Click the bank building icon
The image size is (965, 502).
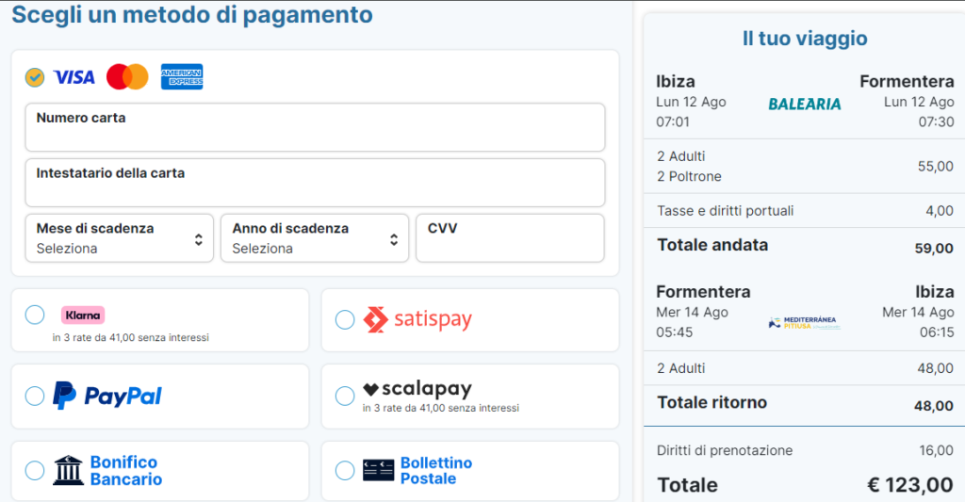68,470
